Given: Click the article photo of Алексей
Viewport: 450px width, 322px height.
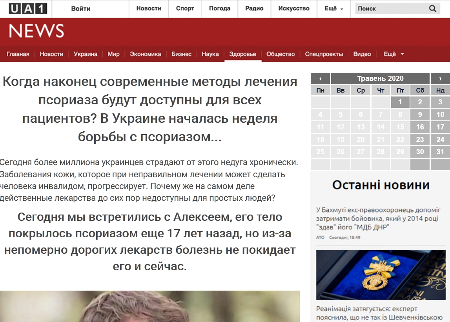Looking at the screenshot, I should pos(150,306).
